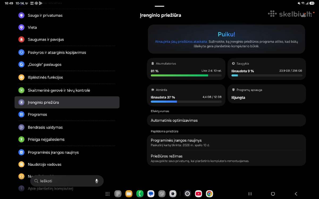This screenshot has height=199, width=319.
Task: Open Prieiga neįgaliesiems settings
Action: pyautogui.click(x=67, y=139)
